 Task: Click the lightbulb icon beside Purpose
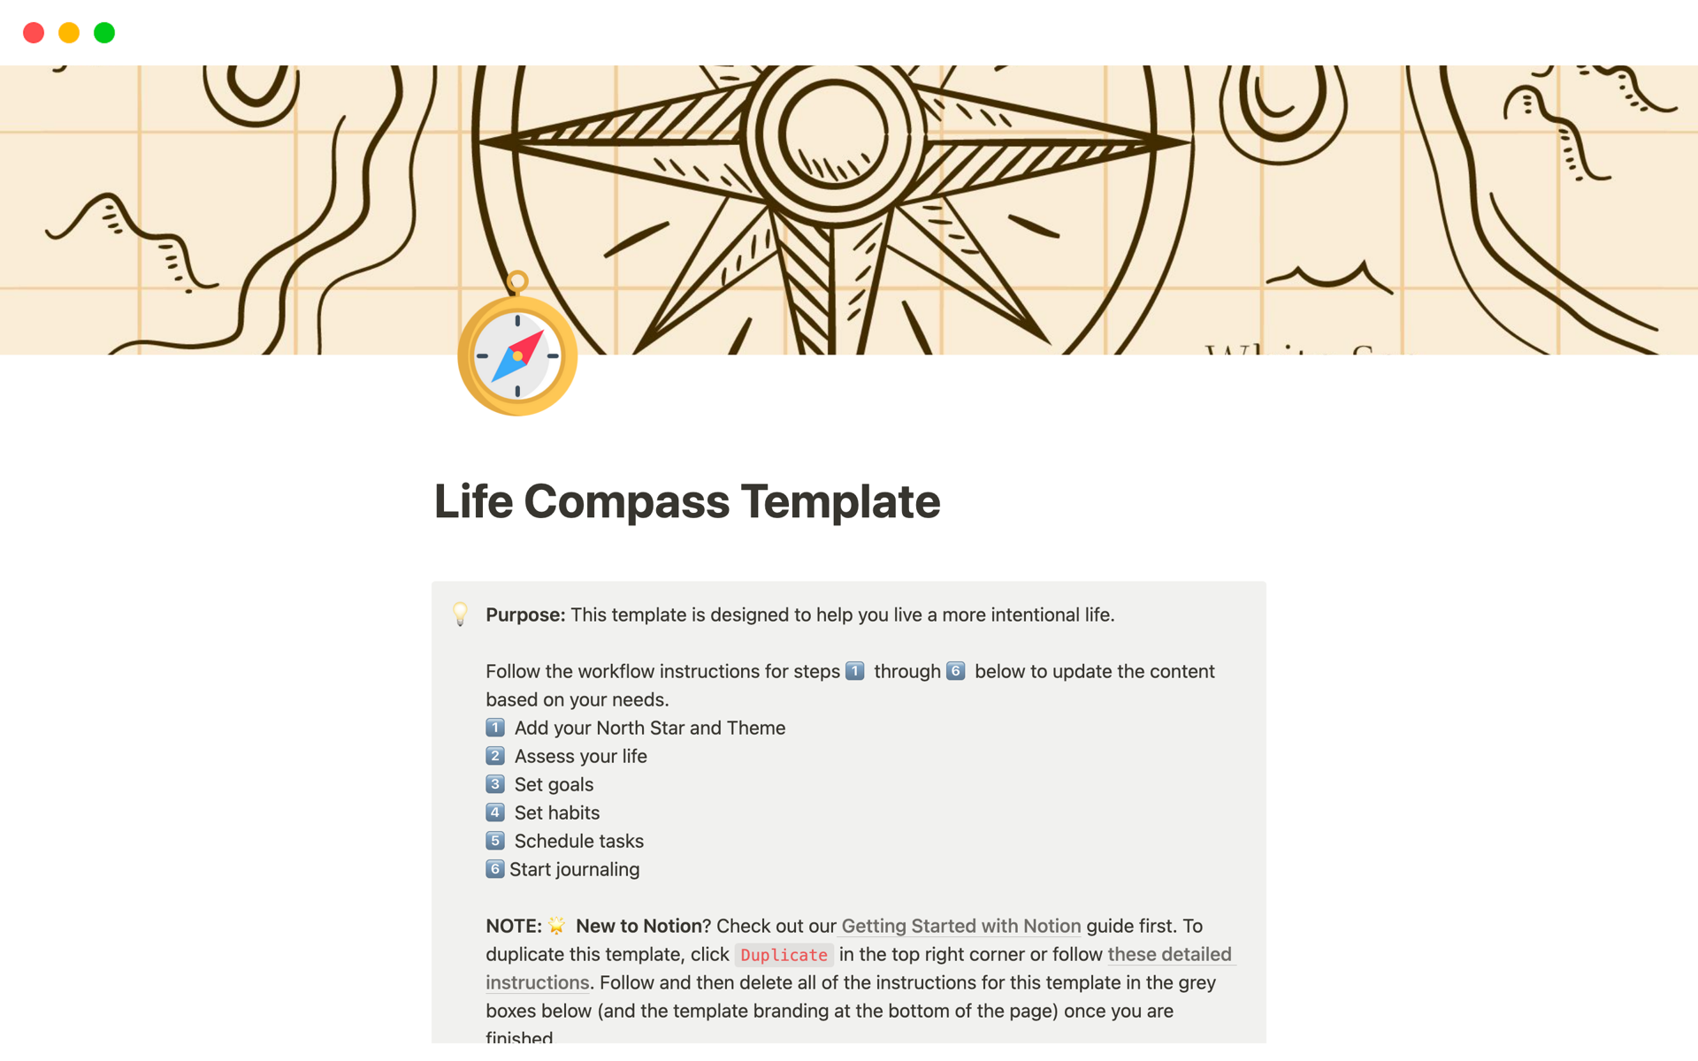point(458,614)
